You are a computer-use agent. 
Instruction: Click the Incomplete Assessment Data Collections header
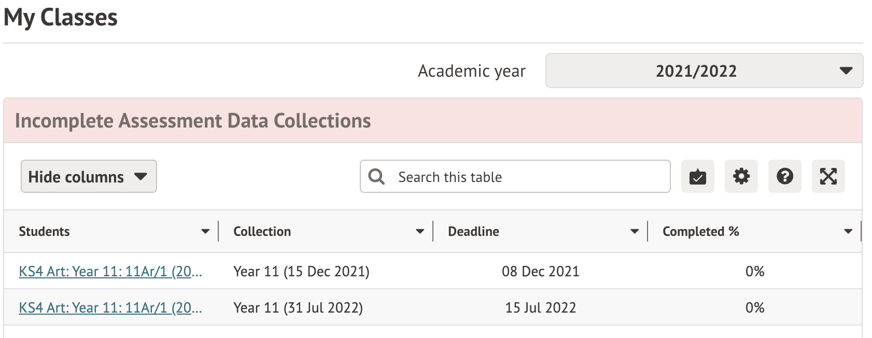pos(193,121)
